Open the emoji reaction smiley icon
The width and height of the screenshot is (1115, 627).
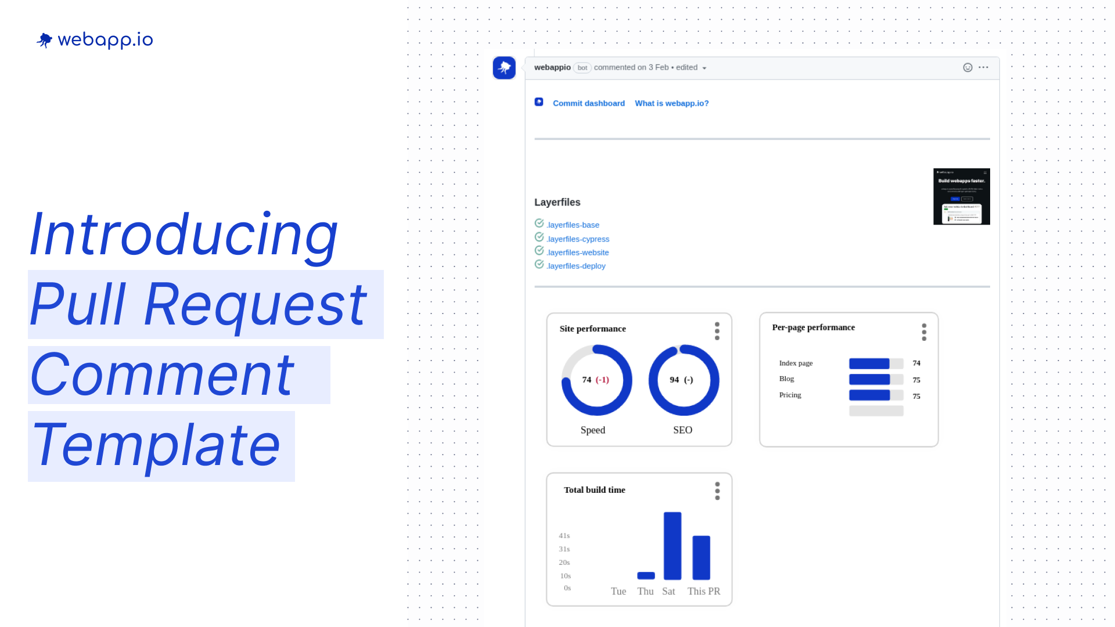[967, 67]
